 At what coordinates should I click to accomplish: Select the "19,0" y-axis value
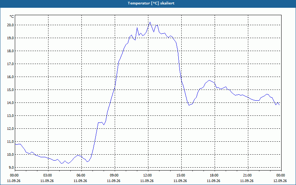tap(10, 38)
